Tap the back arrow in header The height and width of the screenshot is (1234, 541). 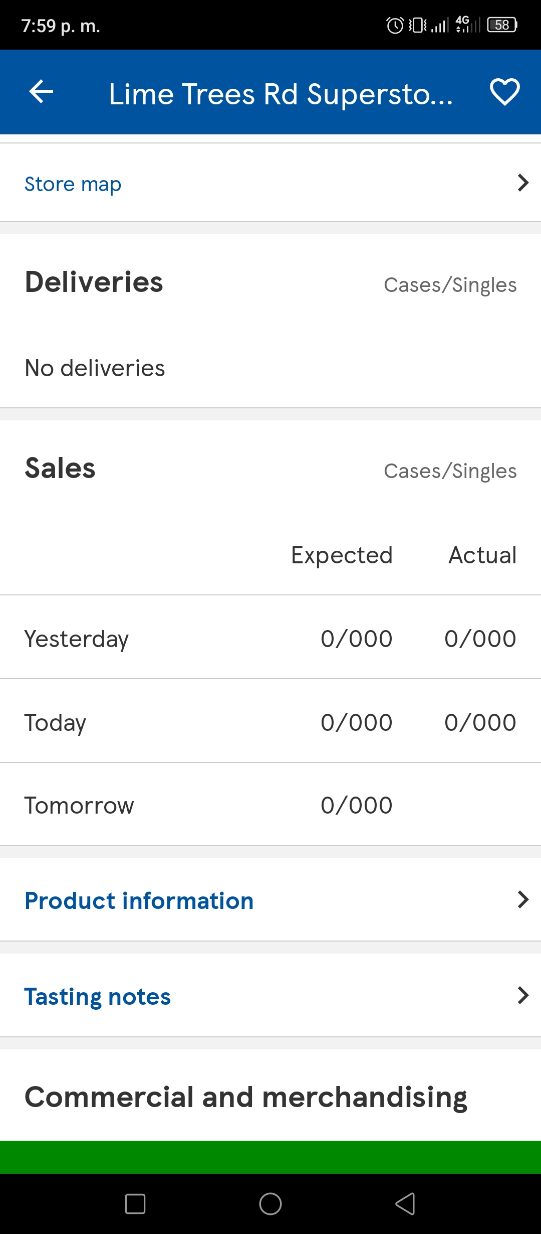[41, 92]
